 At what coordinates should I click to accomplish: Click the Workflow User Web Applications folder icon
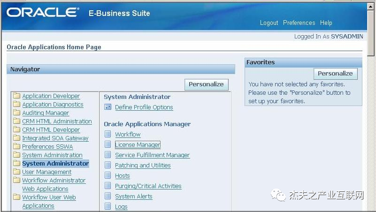(x=16, y=197)
